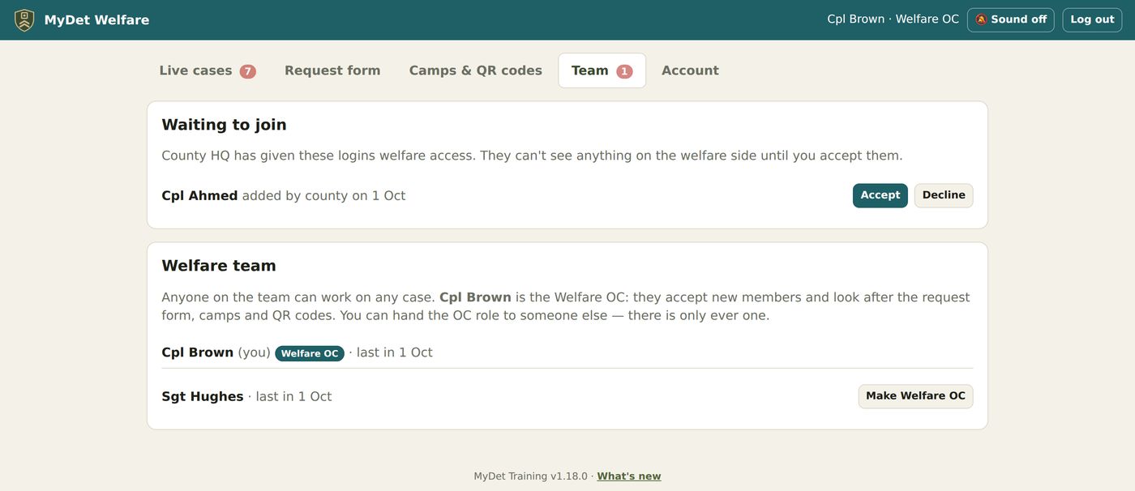Make Sgt Hughes the Welfare OC
Viewport: 1135px width, 491px height.
pyautogui.click(x=915, y=396)
